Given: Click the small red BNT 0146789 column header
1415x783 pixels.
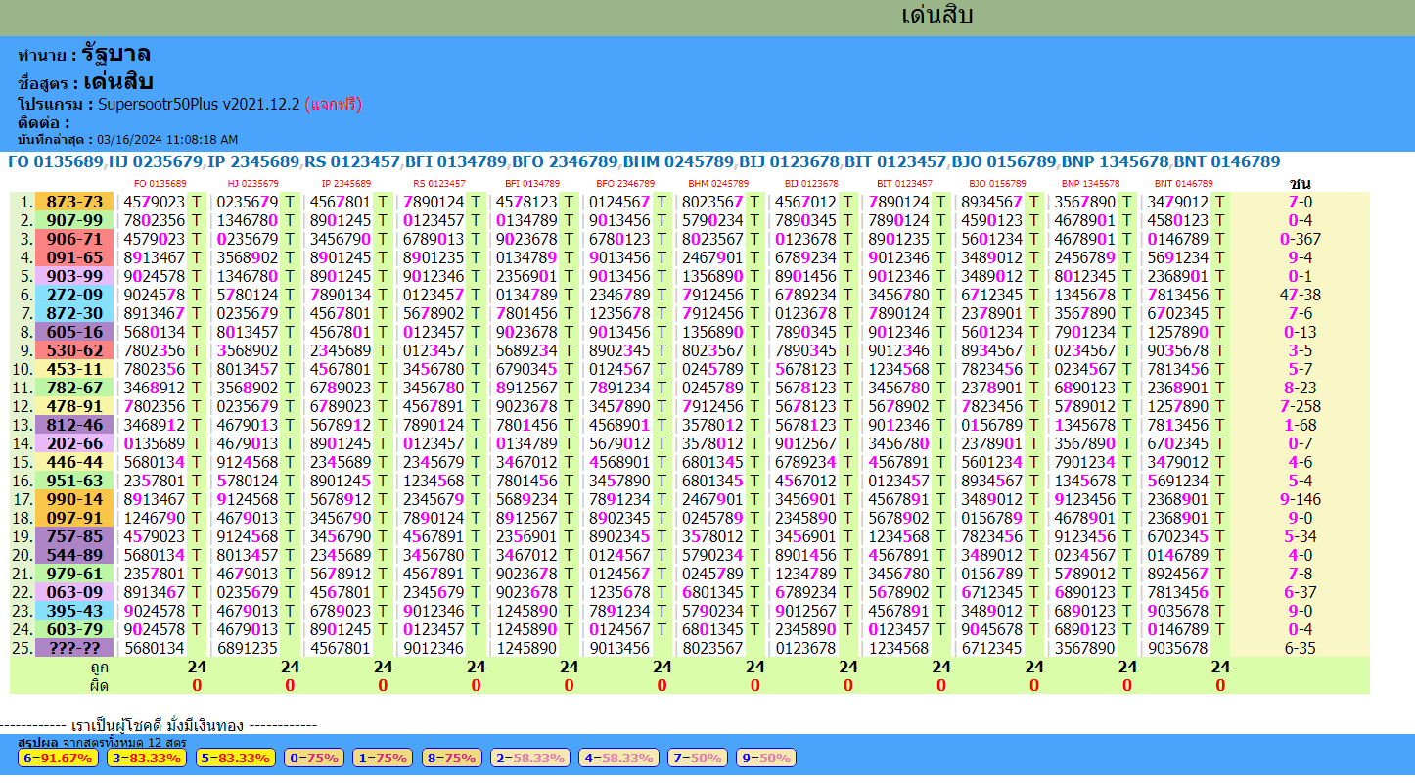Looking at the screenshot, I should [1183, 184].
